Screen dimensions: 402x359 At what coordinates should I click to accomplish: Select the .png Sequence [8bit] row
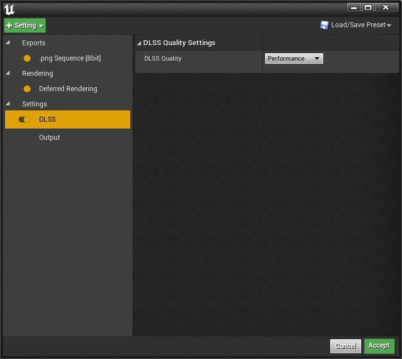68,58
